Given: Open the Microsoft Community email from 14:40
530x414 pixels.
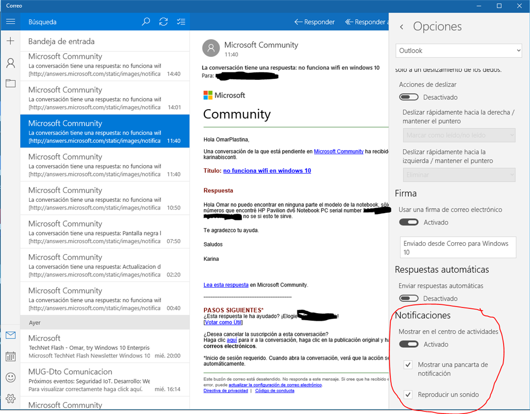Looking at the screenshot, I should pyautogui.click(x=105, y=66).
